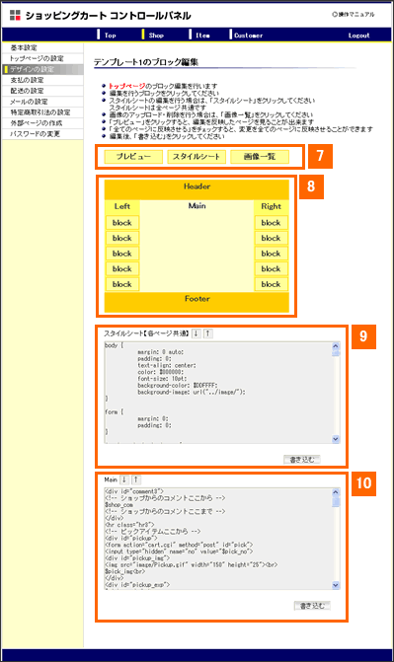Select the bottommost block under Left
The width and height of the screenshot is (394, 662).
coord(122,284)
